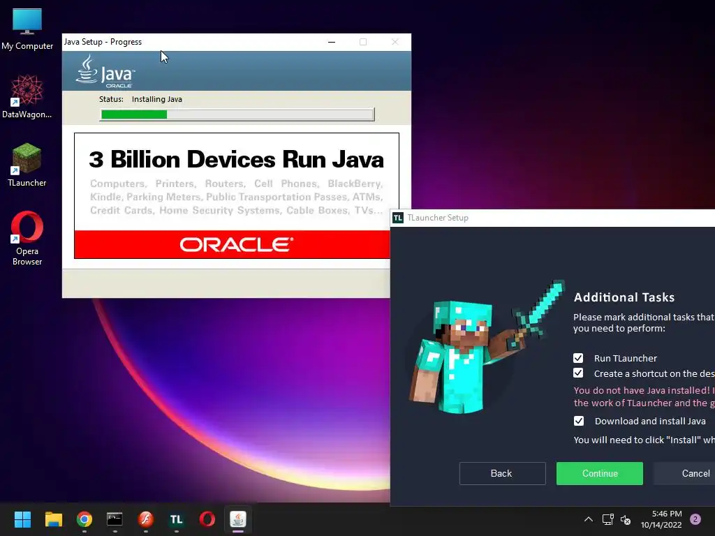Open File Explorer from the taskbar
This screenshot has width=715, height=536.
(53, 519)
